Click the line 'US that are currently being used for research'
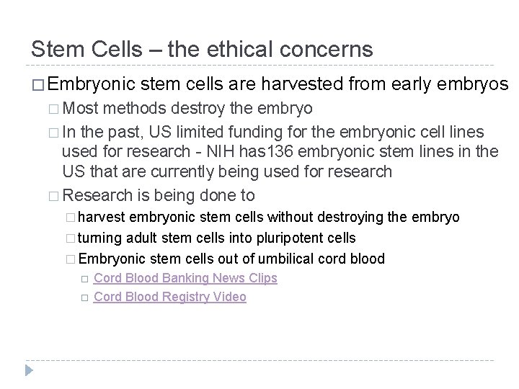Viewport: 519px width, 389px height. pyautogui.click(x=226, y=171)
